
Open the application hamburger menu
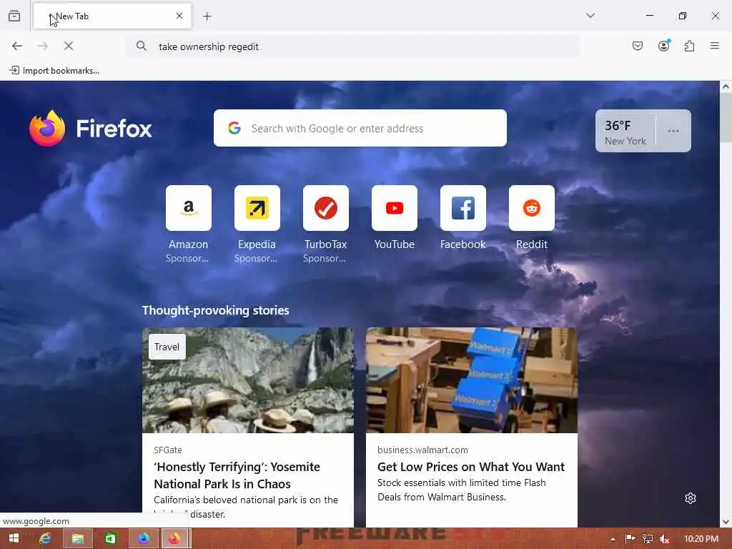point(715,46)
